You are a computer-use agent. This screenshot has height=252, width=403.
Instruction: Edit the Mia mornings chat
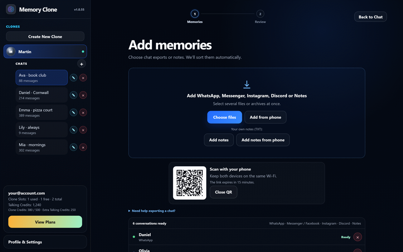point(73,147)
